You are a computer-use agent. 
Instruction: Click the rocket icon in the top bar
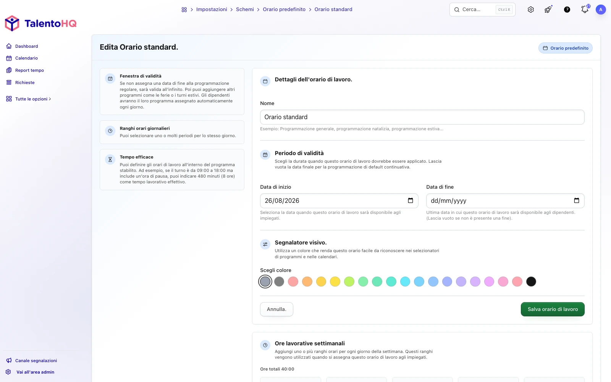548,10
